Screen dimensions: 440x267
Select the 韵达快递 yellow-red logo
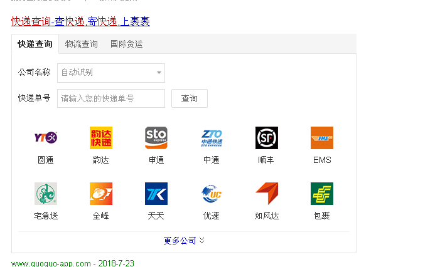tap(100, 137)
